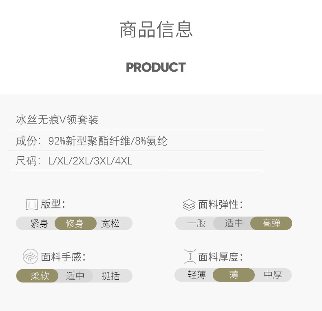322x311 pixels.
Task: Set fabric thickness to 薄
Action: coord(234,275)
